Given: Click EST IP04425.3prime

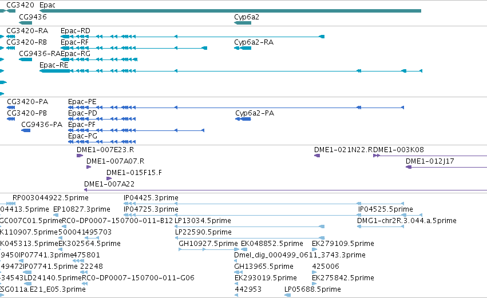Looking at the screenshot, I should point(264,204).
